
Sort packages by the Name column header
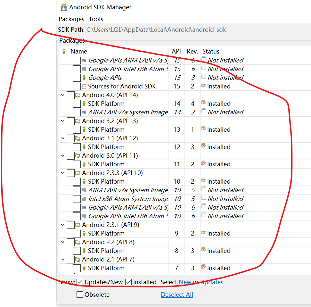coord(79,51)
